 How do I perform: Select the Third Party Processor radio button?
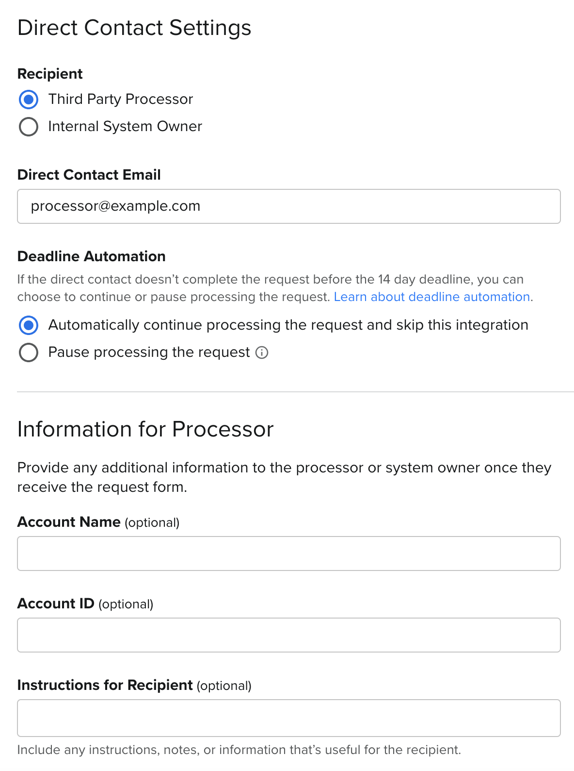(29, 100)
